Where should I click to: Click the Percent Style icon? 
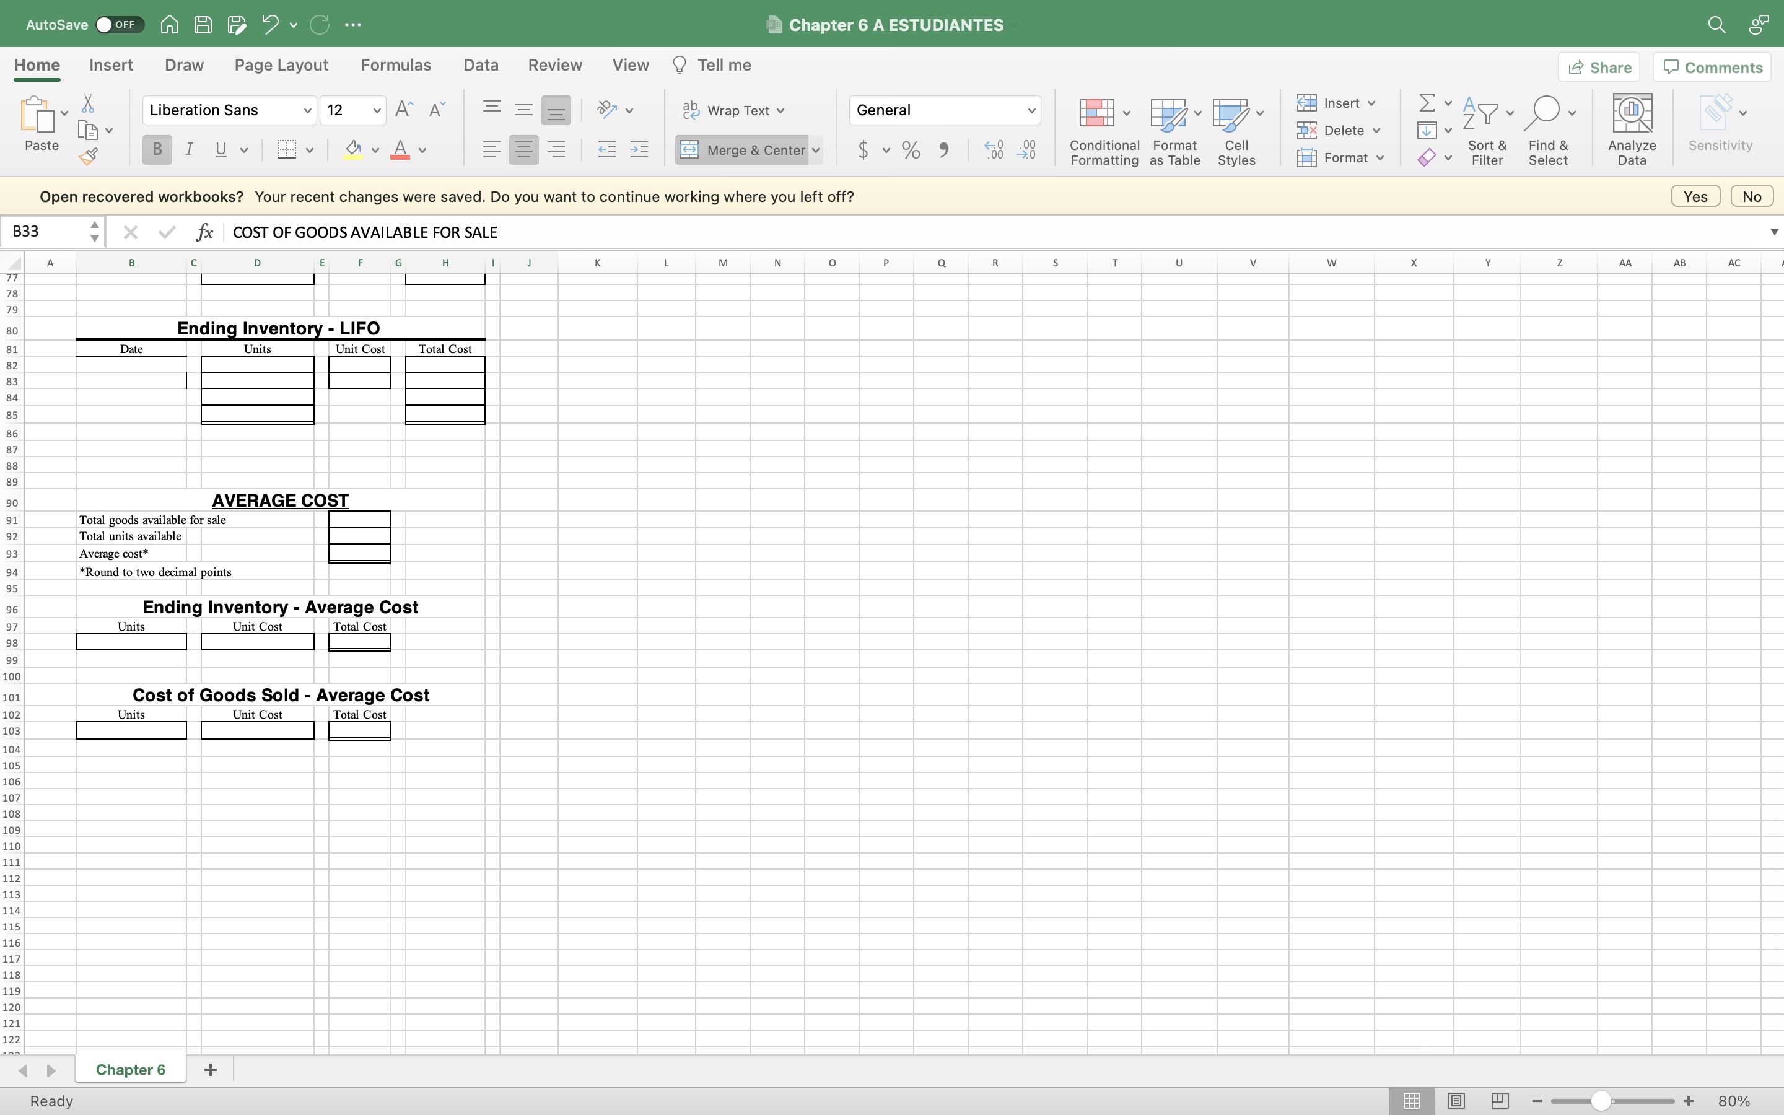point(911,151)
